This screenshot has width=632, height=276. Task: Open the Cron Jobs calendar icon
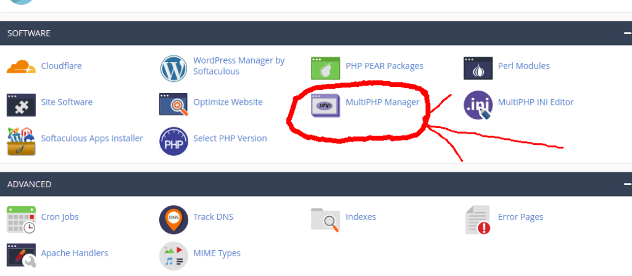21,219
